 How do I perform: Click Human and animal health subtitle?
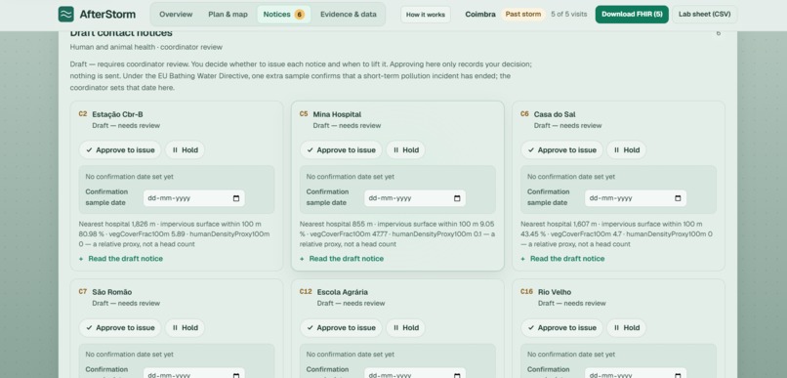[146, 47]
